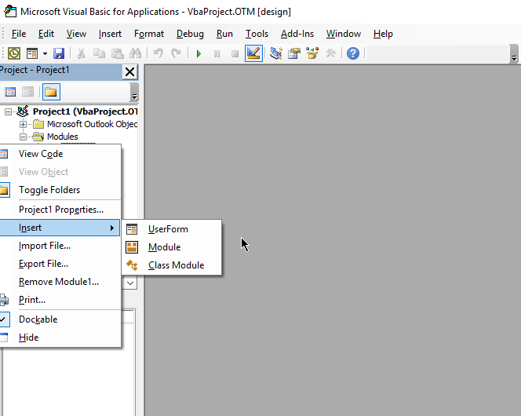Close the Project Explorer pane

tap(130, 71)
